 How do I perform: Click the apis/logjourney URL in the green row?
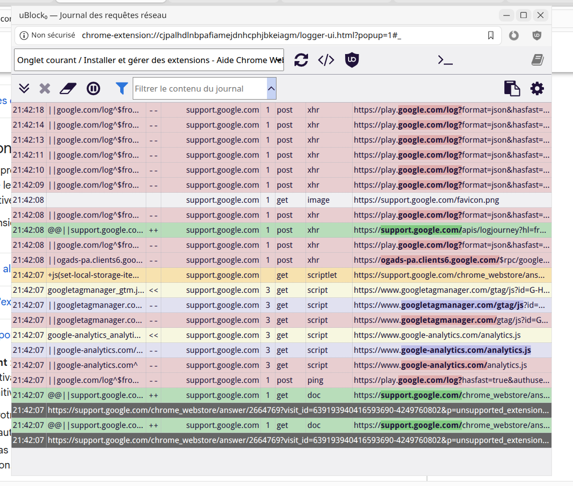pyautogui.click(x=452, y=230)
